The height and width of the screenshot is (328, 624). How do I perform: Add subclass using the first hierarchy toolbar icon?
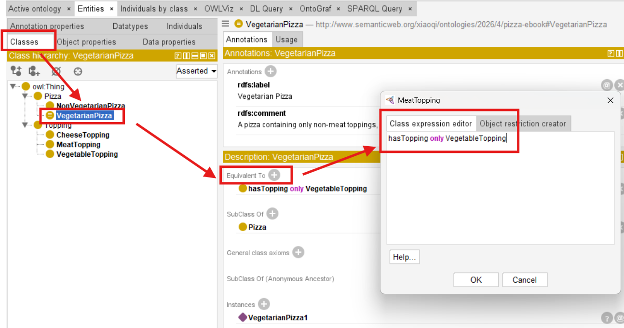pos(16,71)
